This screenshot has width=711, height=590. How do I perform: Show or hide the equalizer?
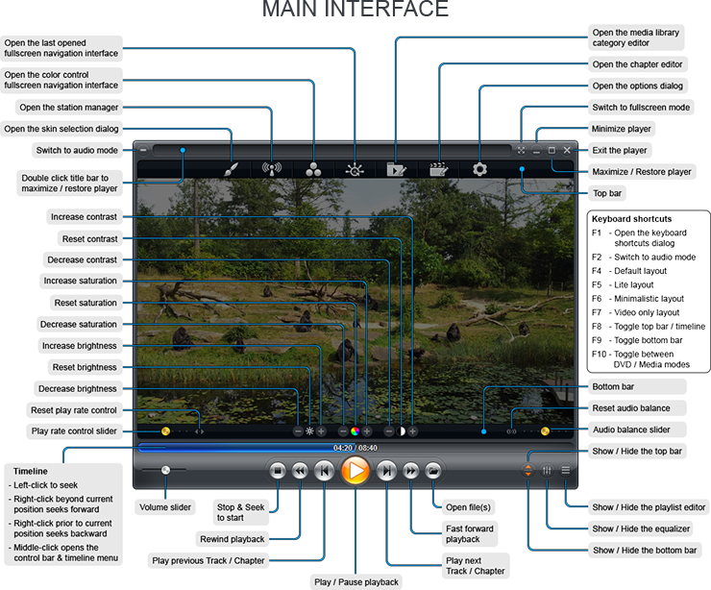pyautogui.click(x=547, y=471)
